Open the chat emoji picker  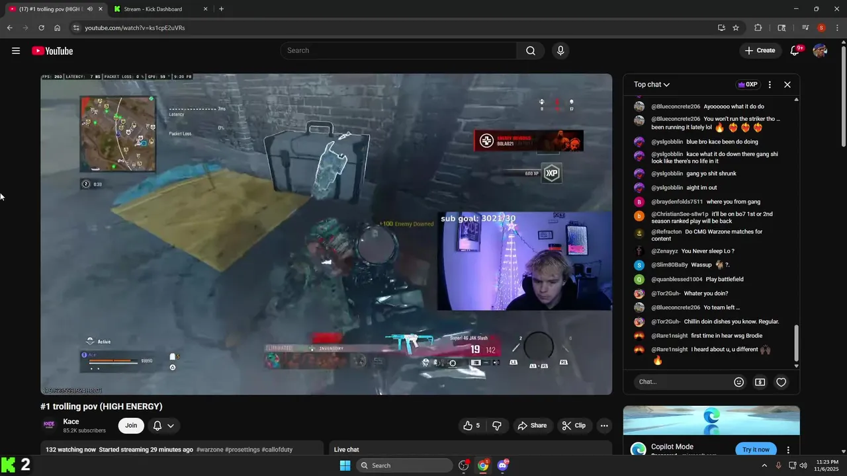pos(739,382)
